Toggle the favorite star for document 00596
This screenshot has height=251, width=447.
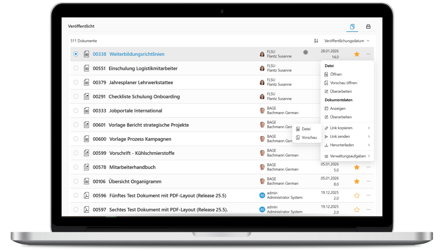[x=357, y=195]
